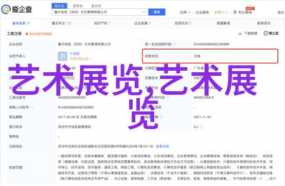Click the 0人 insured count value
Viewport: 285px width, 186px height.
pyautogui.click(x=196, y=127)
